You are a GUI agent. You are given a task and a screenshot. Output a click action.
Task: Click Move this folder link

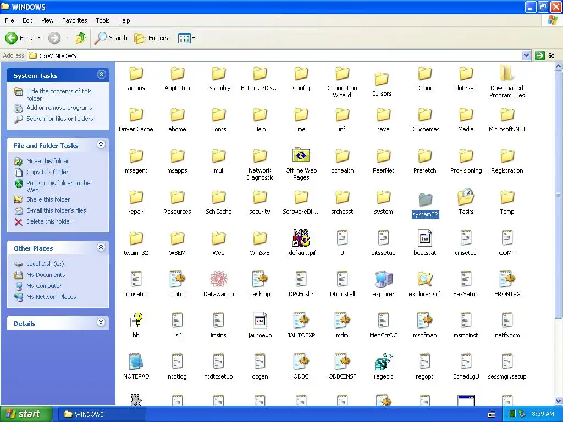click(47, 161)
